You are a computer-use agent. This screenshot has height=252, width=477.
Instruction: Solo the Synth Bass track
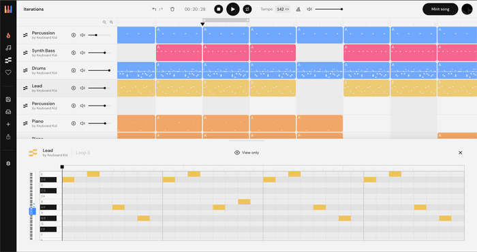click(74, 52)
